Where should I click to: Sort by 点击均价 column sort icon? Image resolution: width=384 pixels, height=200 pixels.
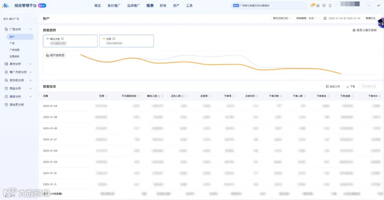tap(257, 96)
